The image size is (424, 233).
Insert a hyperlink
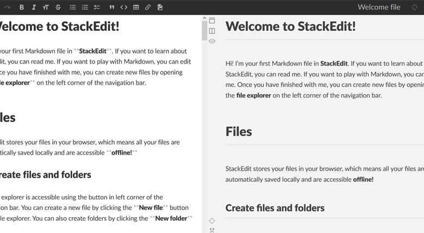[x=148, y=7]
